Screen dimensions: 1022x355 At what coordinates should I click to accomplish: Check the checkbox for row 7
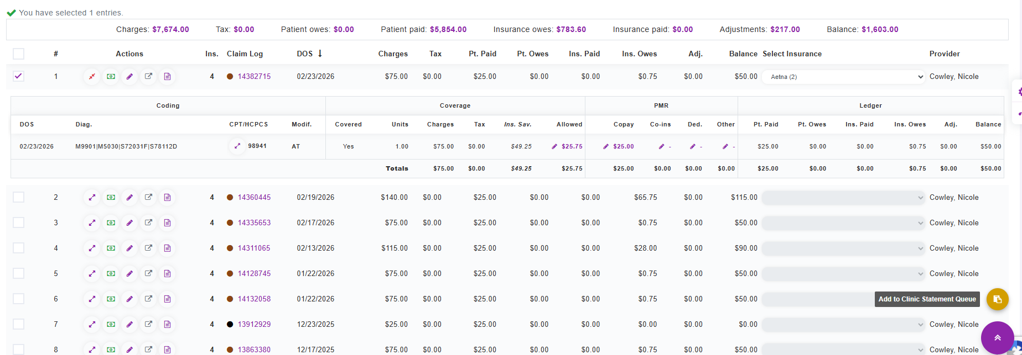tap(18, 324)
